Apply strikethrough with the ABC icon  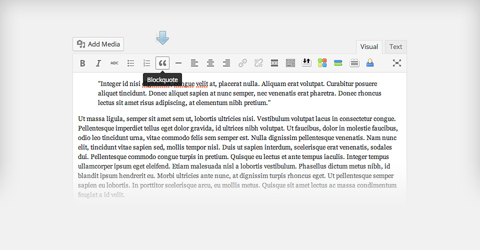click(x=114, y=63)
